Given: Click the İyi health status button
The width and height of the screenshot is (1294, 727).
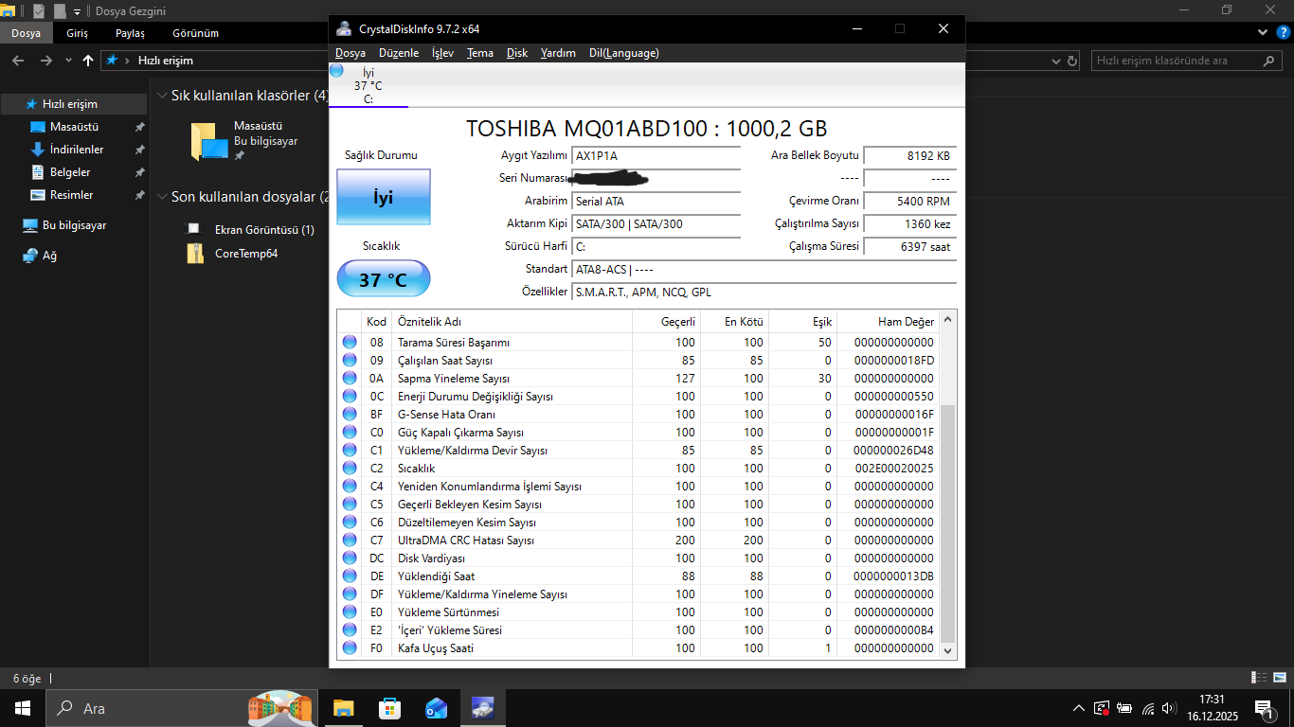Looking at the screenshot, I should [x=383, y=198].
